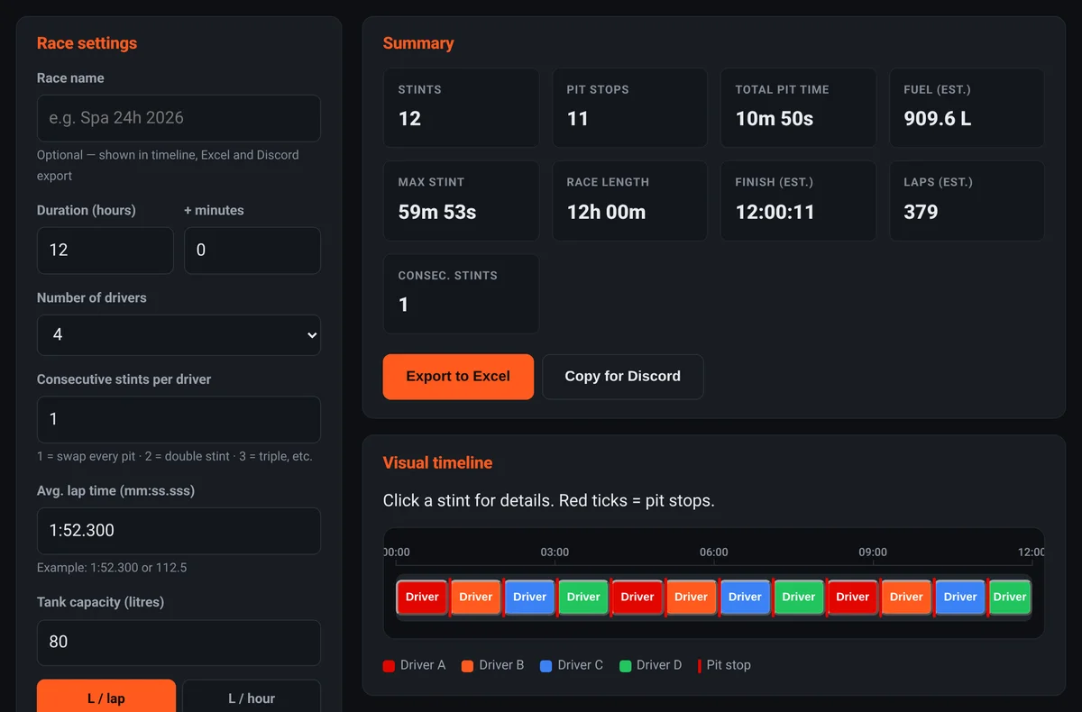Click the Driver B orange legend swatch
Image resolution: width=1082 pixels, height=712 pixels.
(x=467, y=666)
